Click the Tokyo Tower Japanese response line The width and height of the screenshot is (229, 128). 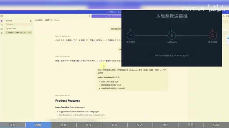pyautogui.click(x=88, y=61)
